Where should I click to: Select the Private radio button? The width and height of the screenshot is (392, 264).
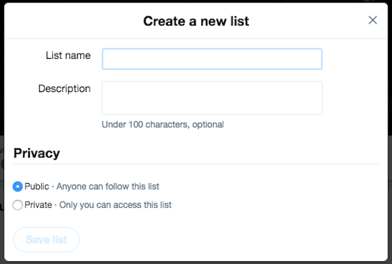[x=18, y=205]
